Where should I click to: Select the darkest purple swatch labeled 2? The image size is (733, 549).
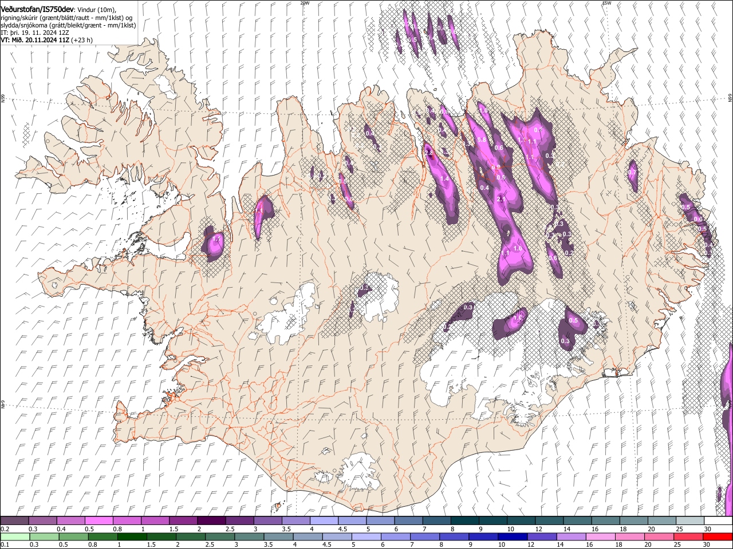(x=211, y=520)
